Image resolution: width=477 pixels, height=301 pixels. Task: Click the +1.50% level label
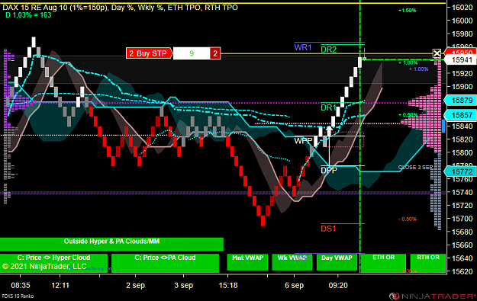click(407, 11)
